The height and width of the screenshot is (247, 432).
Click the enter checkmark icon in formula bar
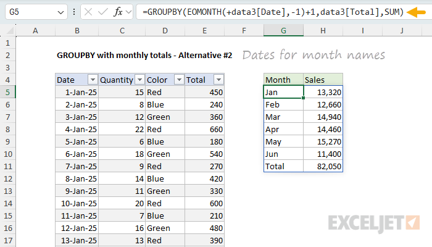point(103,12)
